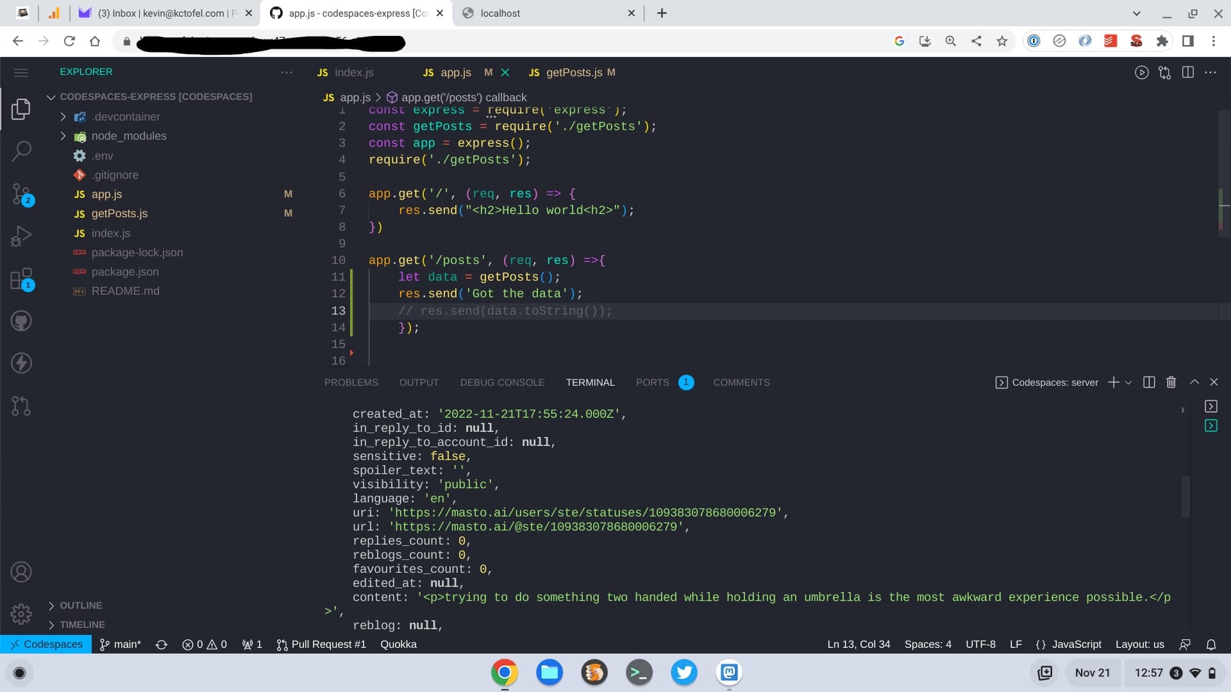Open notifications bell in status bar

tap(1210, 645)
